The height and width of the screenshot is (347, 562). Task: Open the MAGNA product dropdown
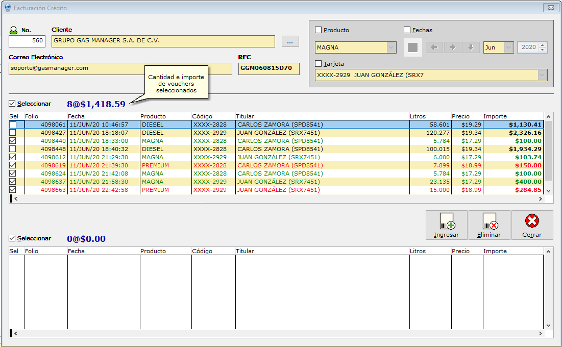[391, 47]
